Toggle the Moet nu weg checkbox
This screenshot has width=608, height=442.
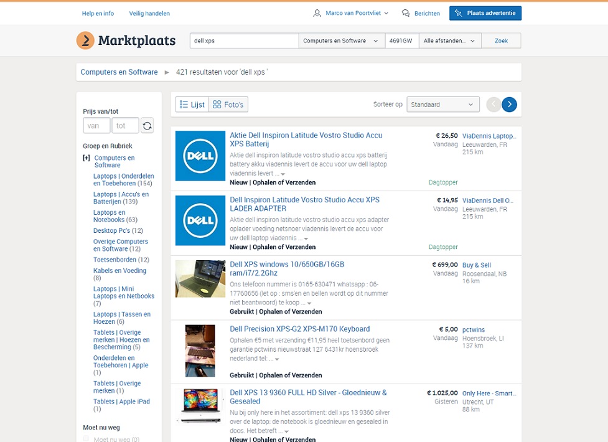[x=86, y=438]
